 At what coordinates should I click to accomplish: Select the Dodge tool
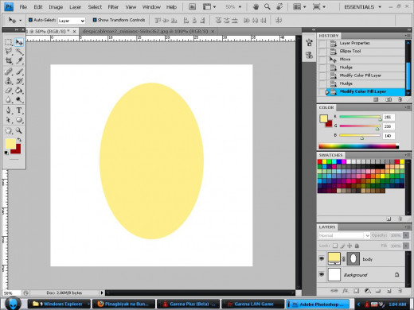click(19, 99)
